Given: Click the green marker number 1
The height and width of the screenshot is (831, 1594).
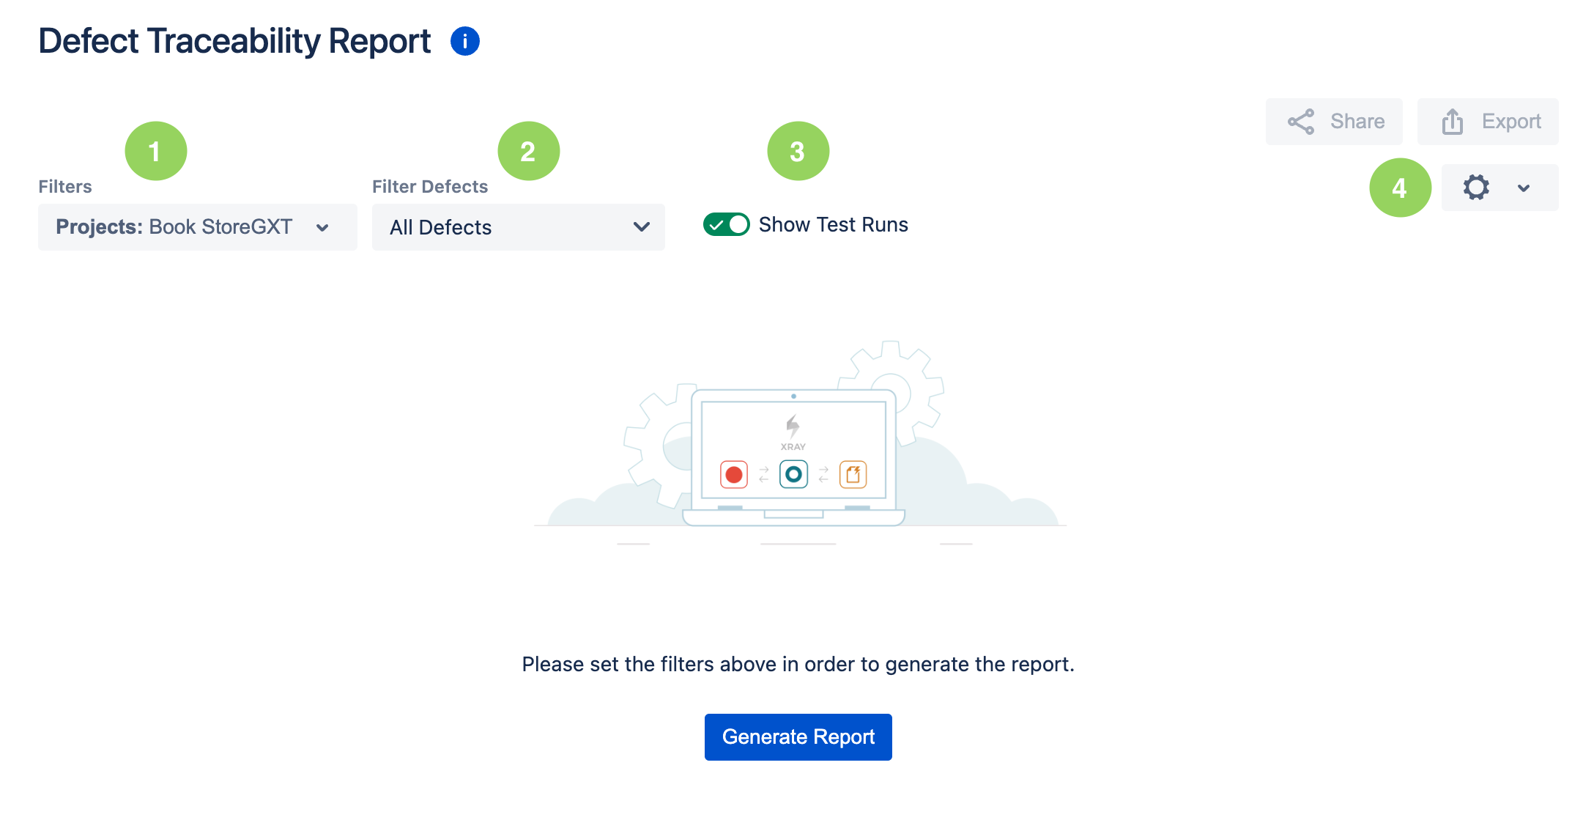Looking at the screenshot, I should (x=156, y=151).
